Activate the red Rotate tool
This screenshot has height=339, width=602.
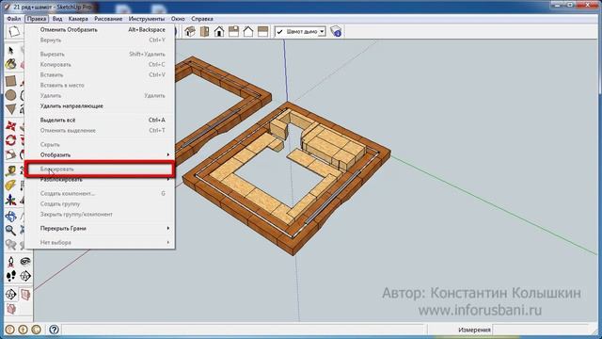[x=10, y=140]
